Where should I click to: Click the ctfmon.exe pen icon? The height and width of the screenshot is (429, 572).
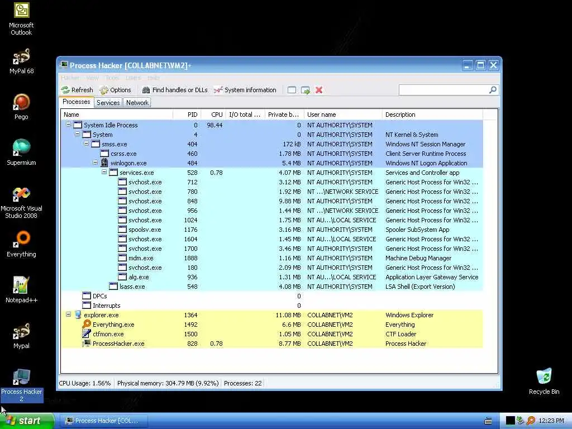[x=87, y=333]
